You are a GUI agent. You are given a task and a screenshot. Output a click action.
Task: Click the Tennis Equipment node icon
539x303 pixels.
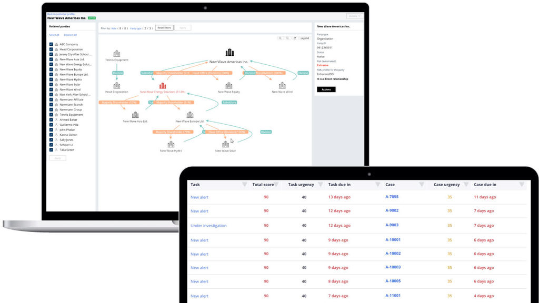[x=117, y=54]
